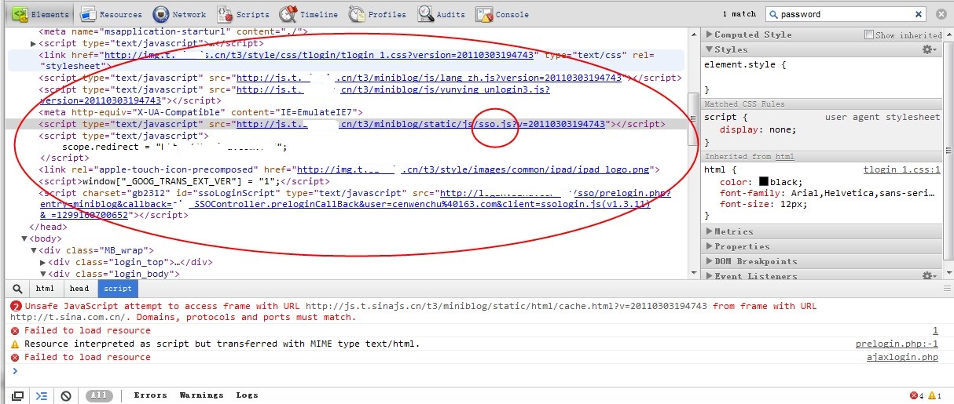The height and width of the screenshot is (404, 954).
Task: Select the meta X-UA-Compatible line
Action: (x=200, y=112)
